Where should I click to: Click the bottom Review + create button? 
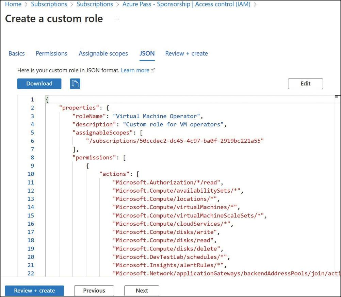(x=34, y=291)
